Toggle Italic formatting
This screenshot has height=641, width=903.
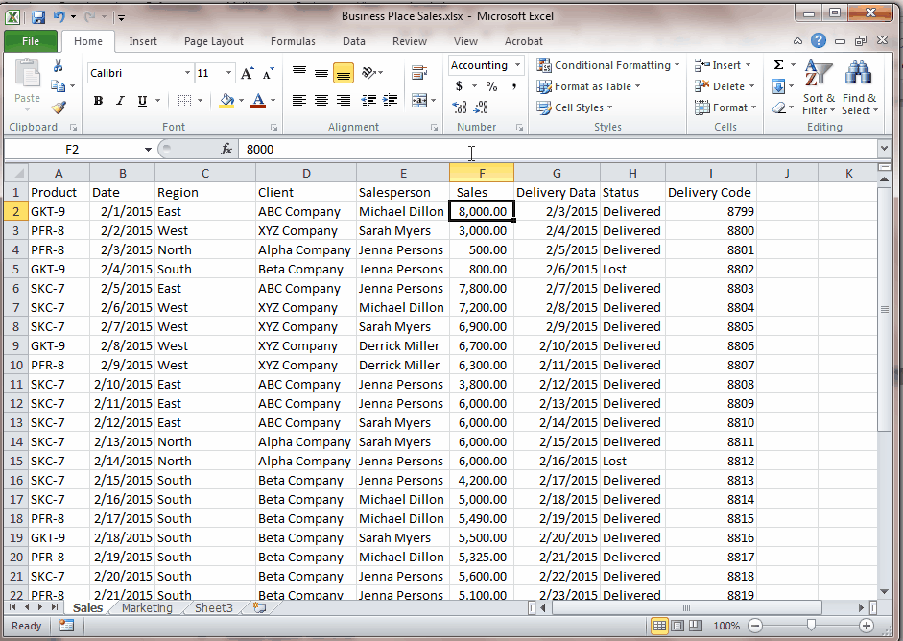pos(120,101)
